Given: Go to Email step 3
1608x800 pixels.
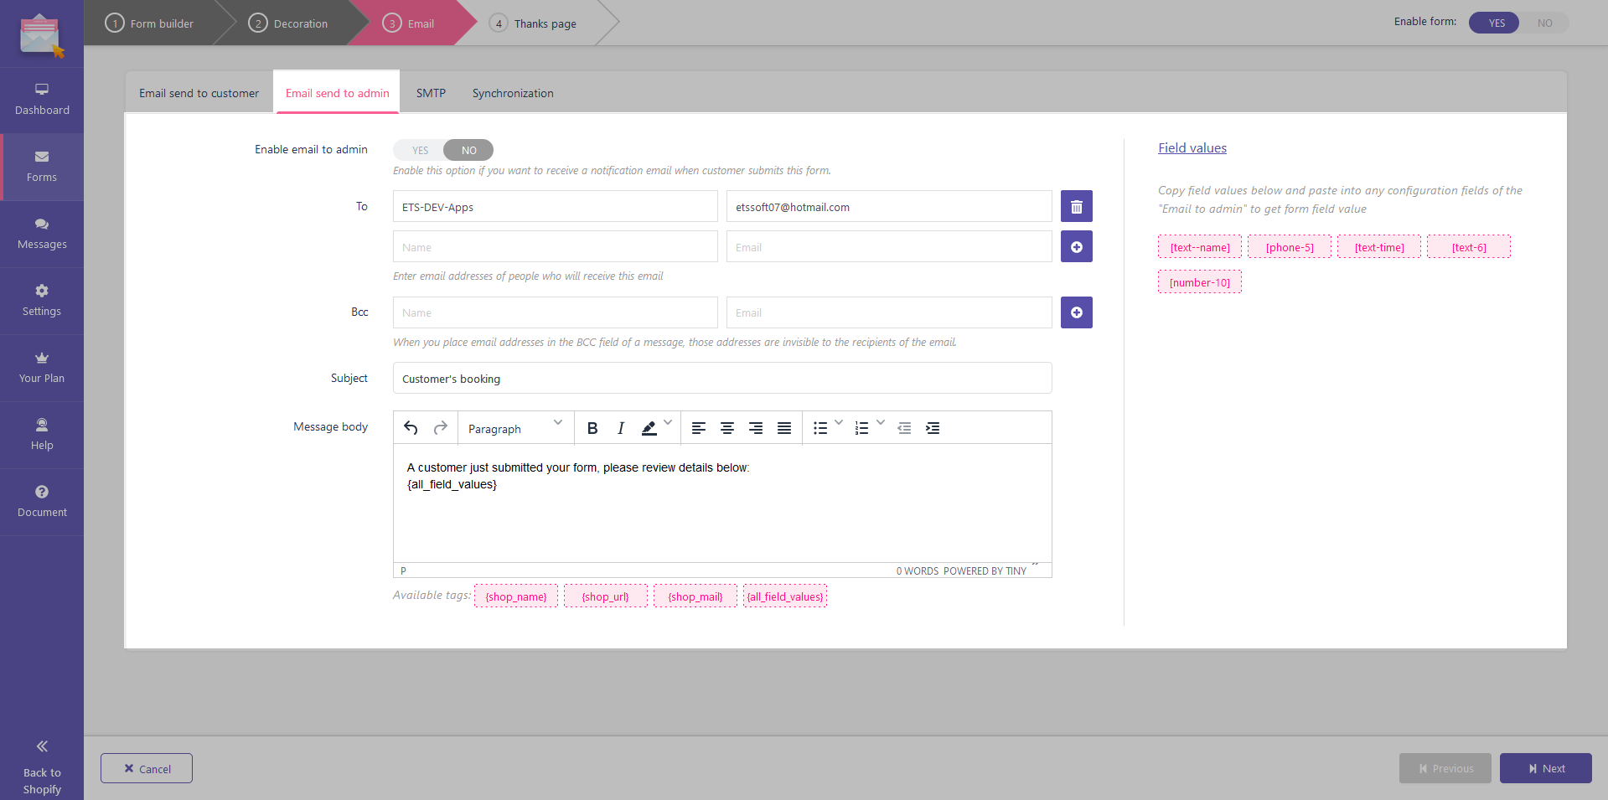Looking at the screenshot, I should [x=409, y=23].
